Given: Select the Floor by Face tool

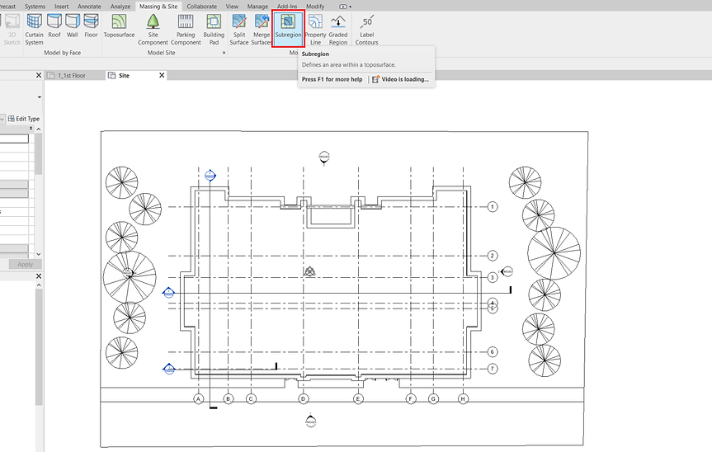Looking at the screenshot, I should pyautogui.click(x=91, y=26).
